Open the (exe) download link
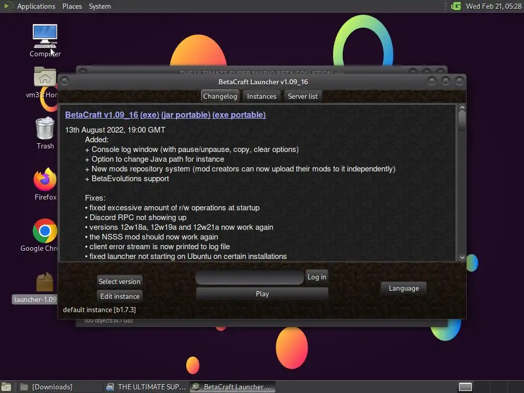Viewport: 524px width, 393px height. 150,115
